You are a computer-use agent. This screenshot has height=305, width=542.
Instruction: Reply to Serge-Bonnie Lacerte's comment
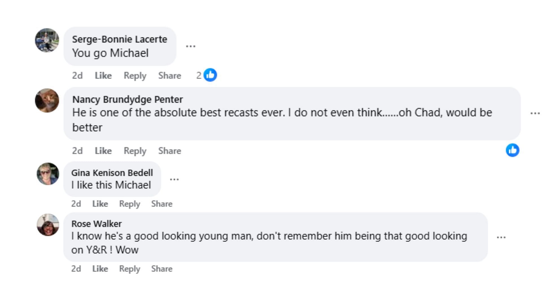(x=135, y=76)
